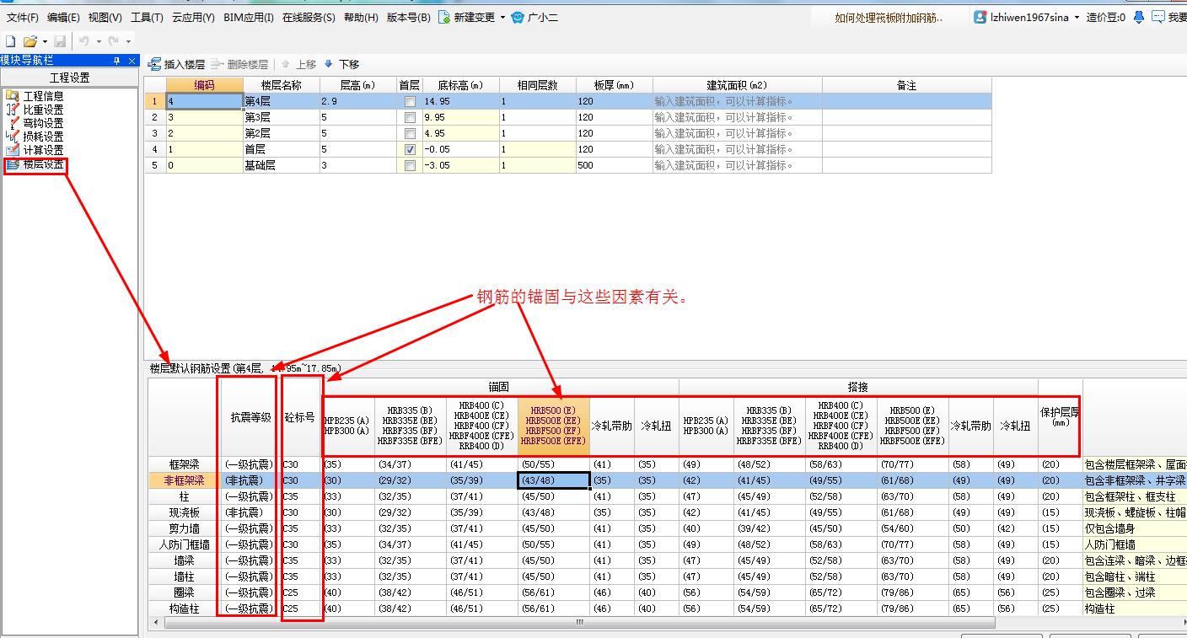Select the 剪力墙 row header
Screen dimensions: 1187x638
pyautogui.click(x=183, y=528)
